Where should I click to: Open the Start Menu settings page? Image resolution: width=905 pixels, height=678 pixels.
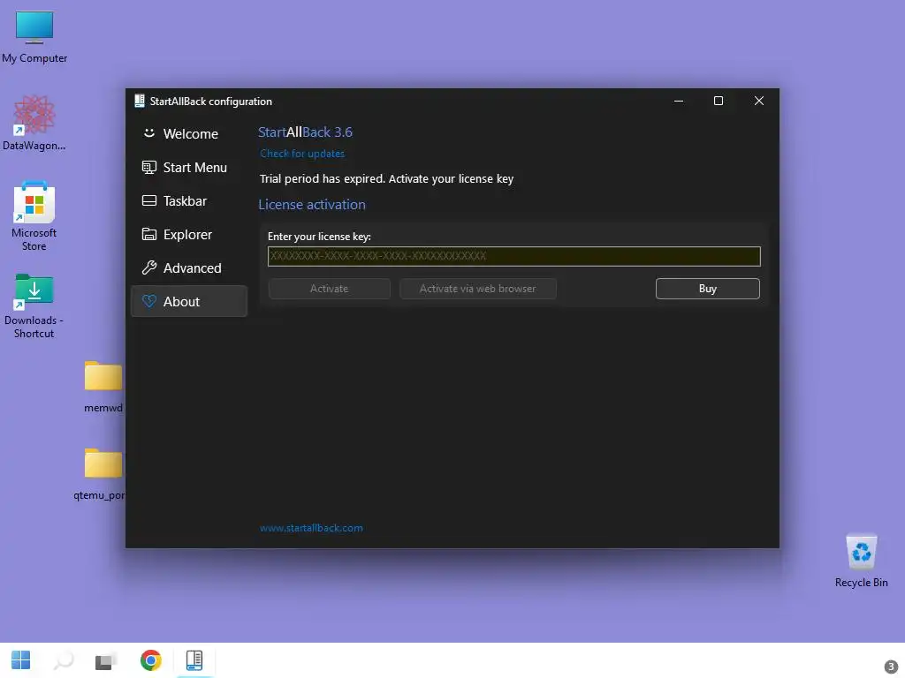pyautogui.click(x=189, y=167)
